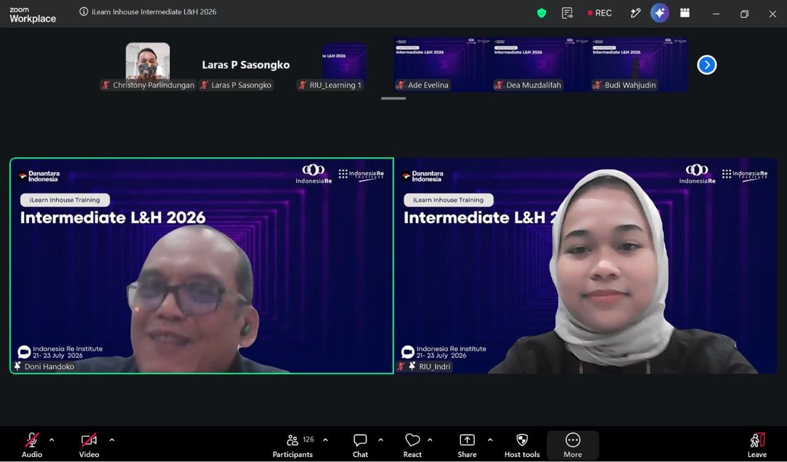Click Doni Handoko's active speaker video
This screenshot has height=462, width=787.
[x=202, y=265]
